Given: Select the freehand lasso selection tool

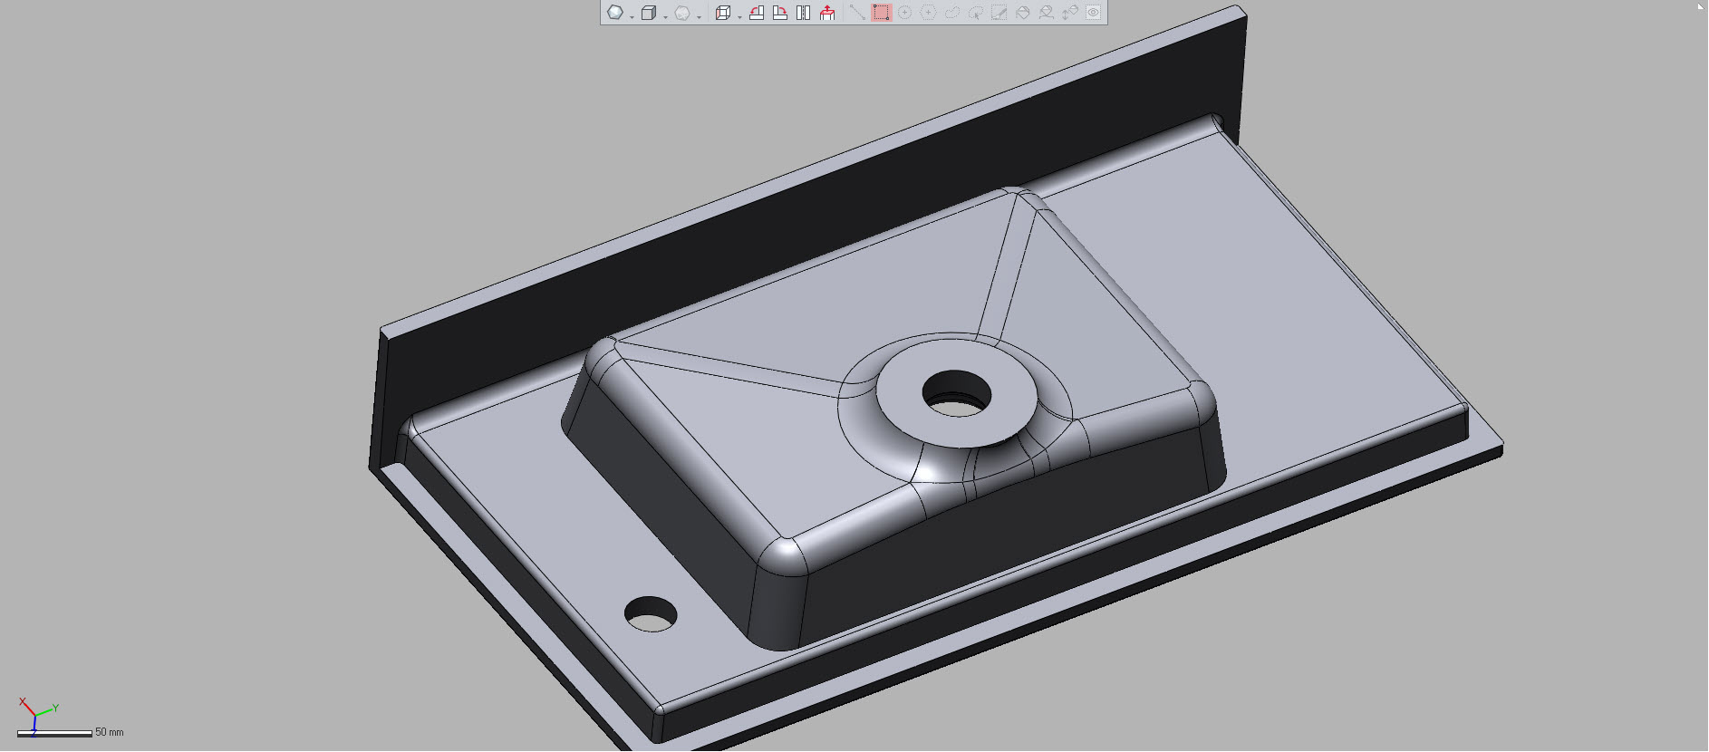Looking at the screenshot, I should (951, 13).
